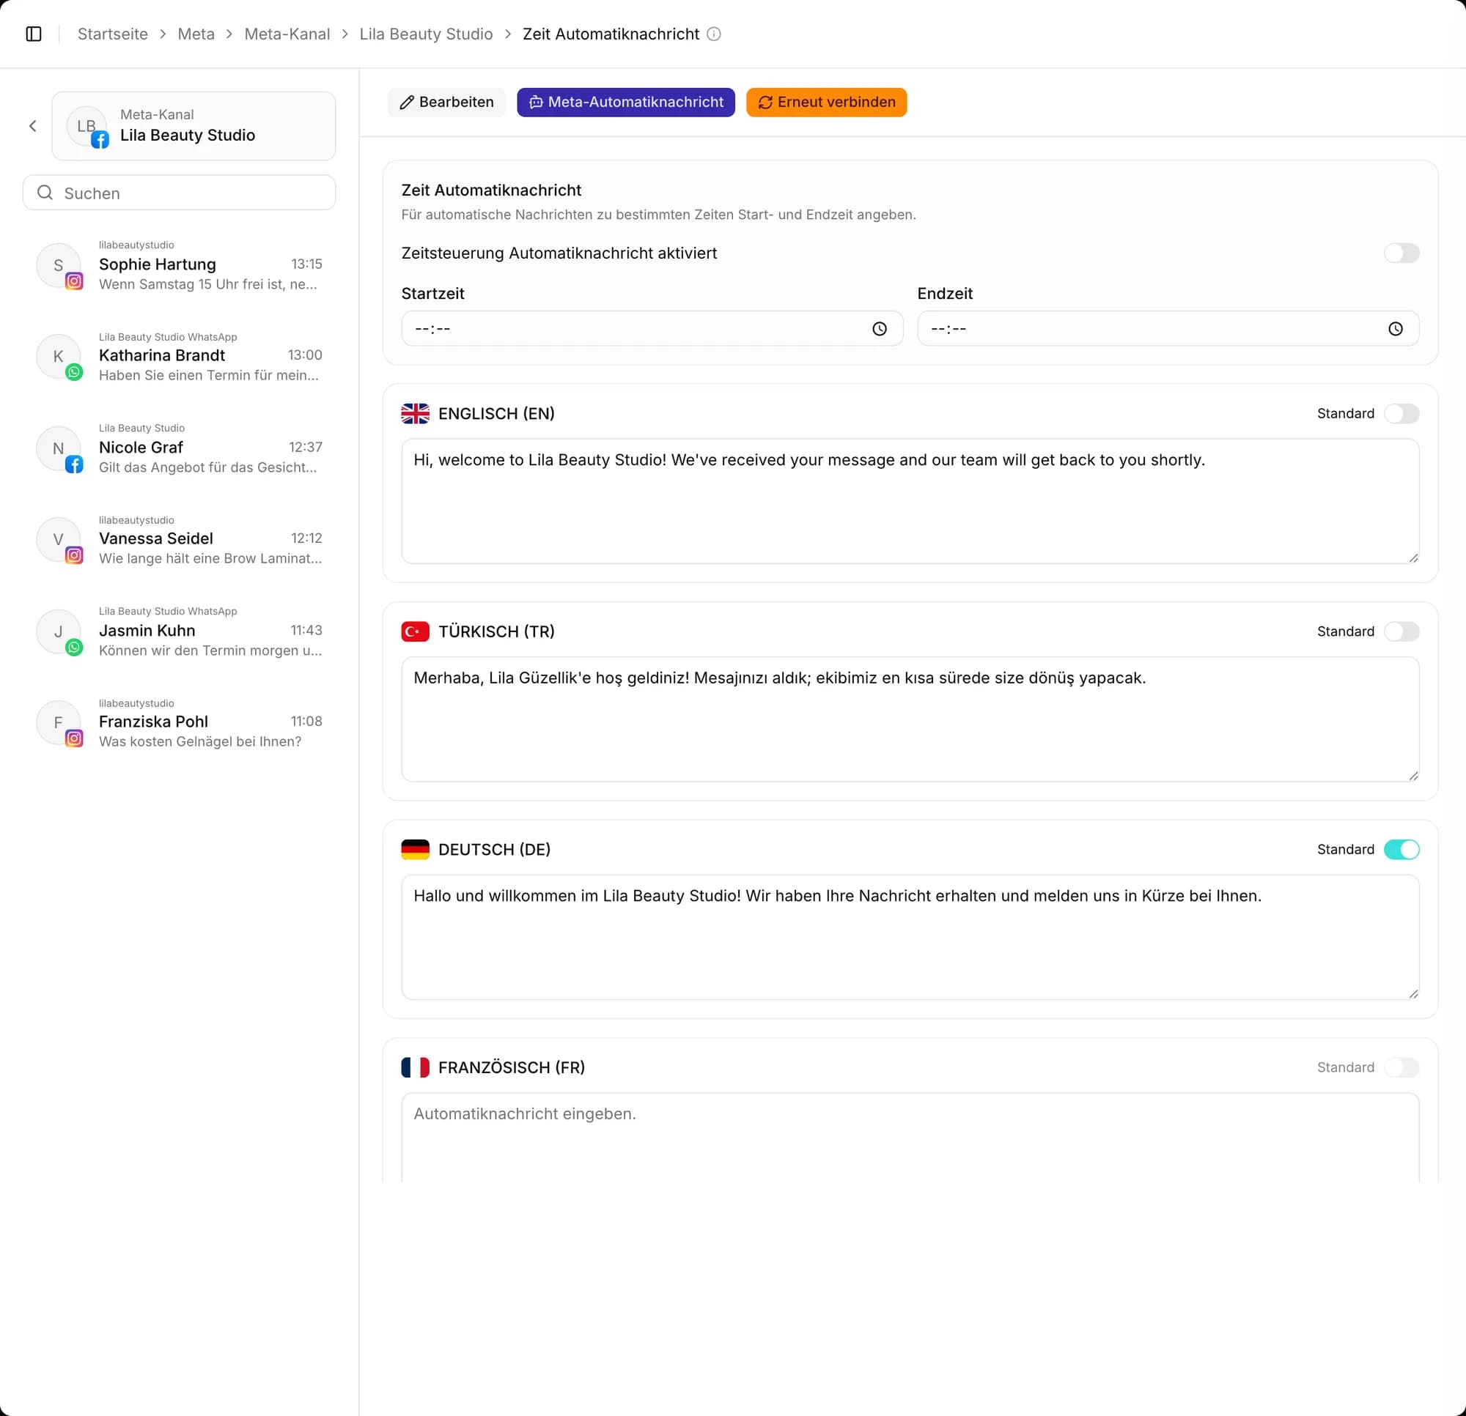Click the Endzeit time input
The image size is (1466, 1416).
tap(1168, 329)
